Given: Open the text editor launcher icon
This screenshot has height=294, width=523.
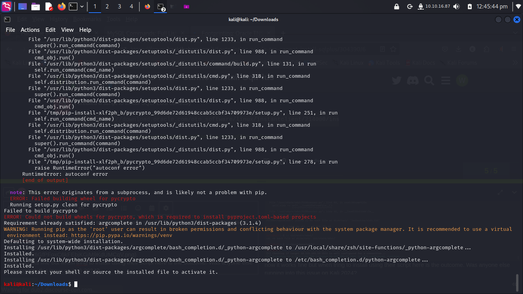Looking at the screenshot, I should (49, 7).
